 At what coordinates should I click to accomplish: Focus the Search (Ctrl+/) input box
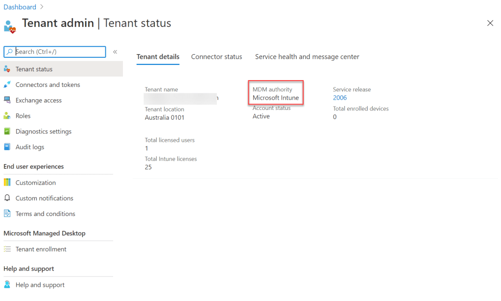[x=59, y=52]
